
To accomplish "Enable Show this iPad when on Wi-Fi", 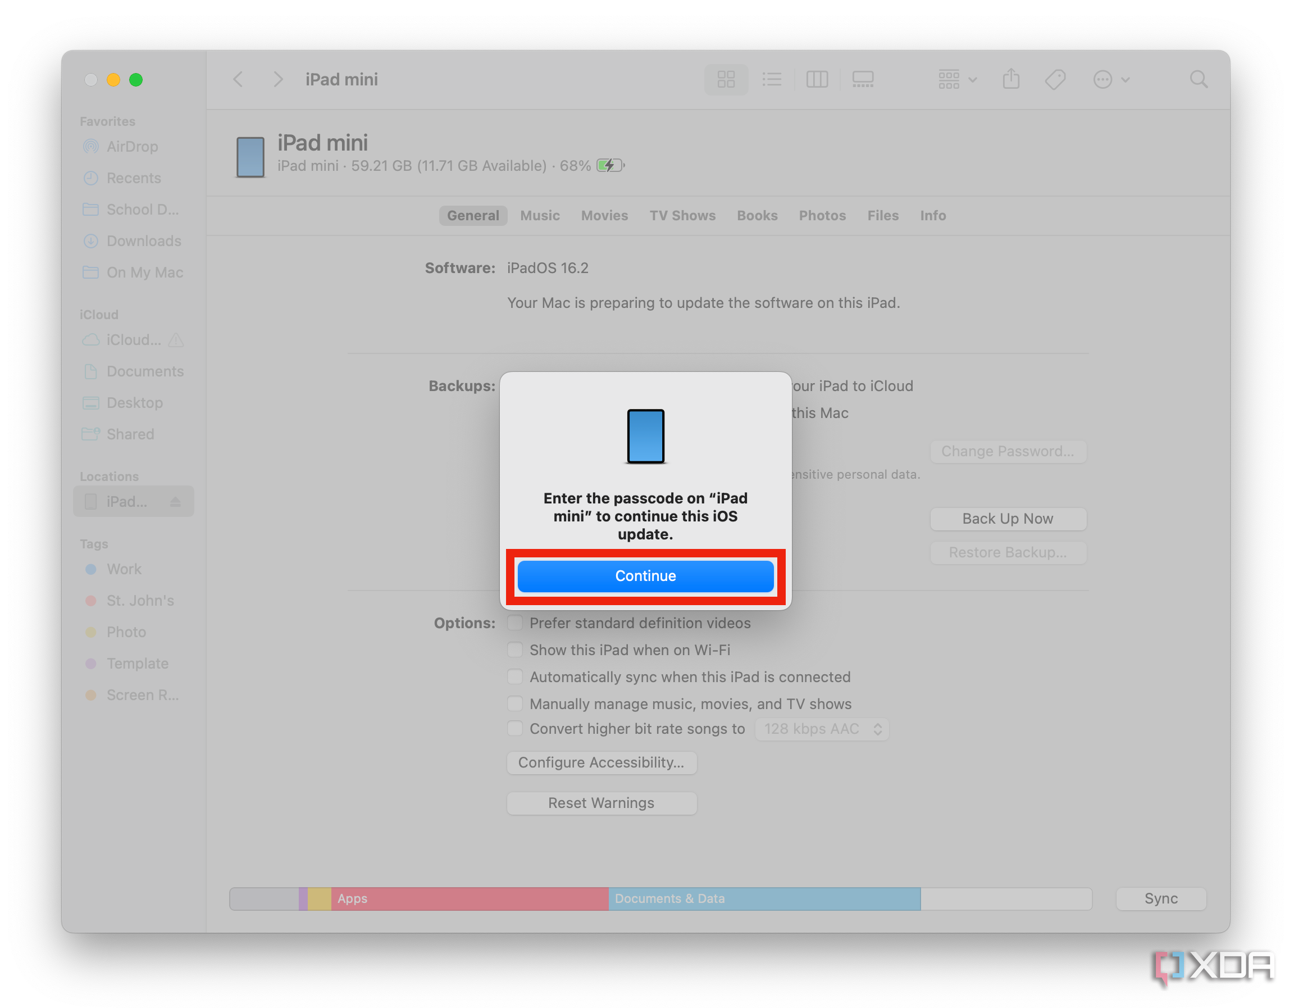I will tap(515, 650).
